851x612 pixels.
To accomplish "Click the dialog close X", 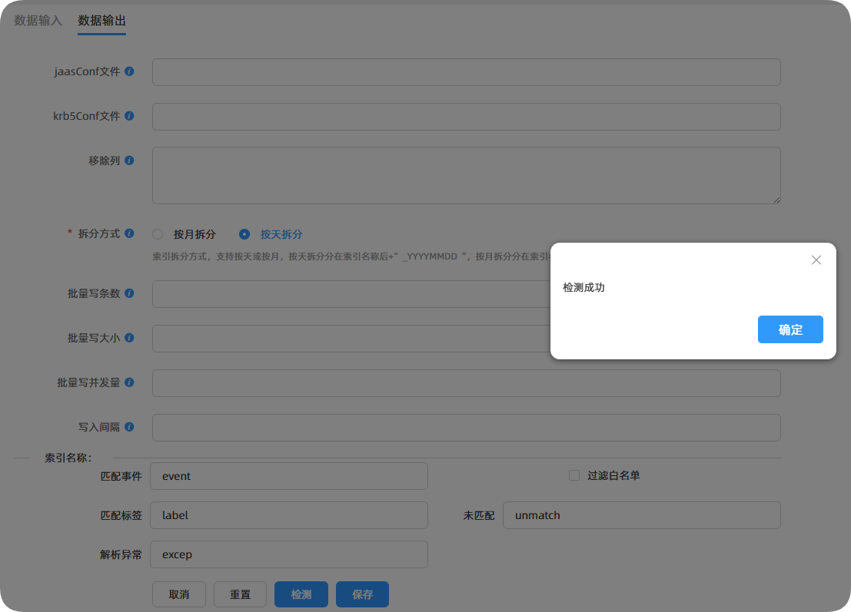I will (816, 260).
